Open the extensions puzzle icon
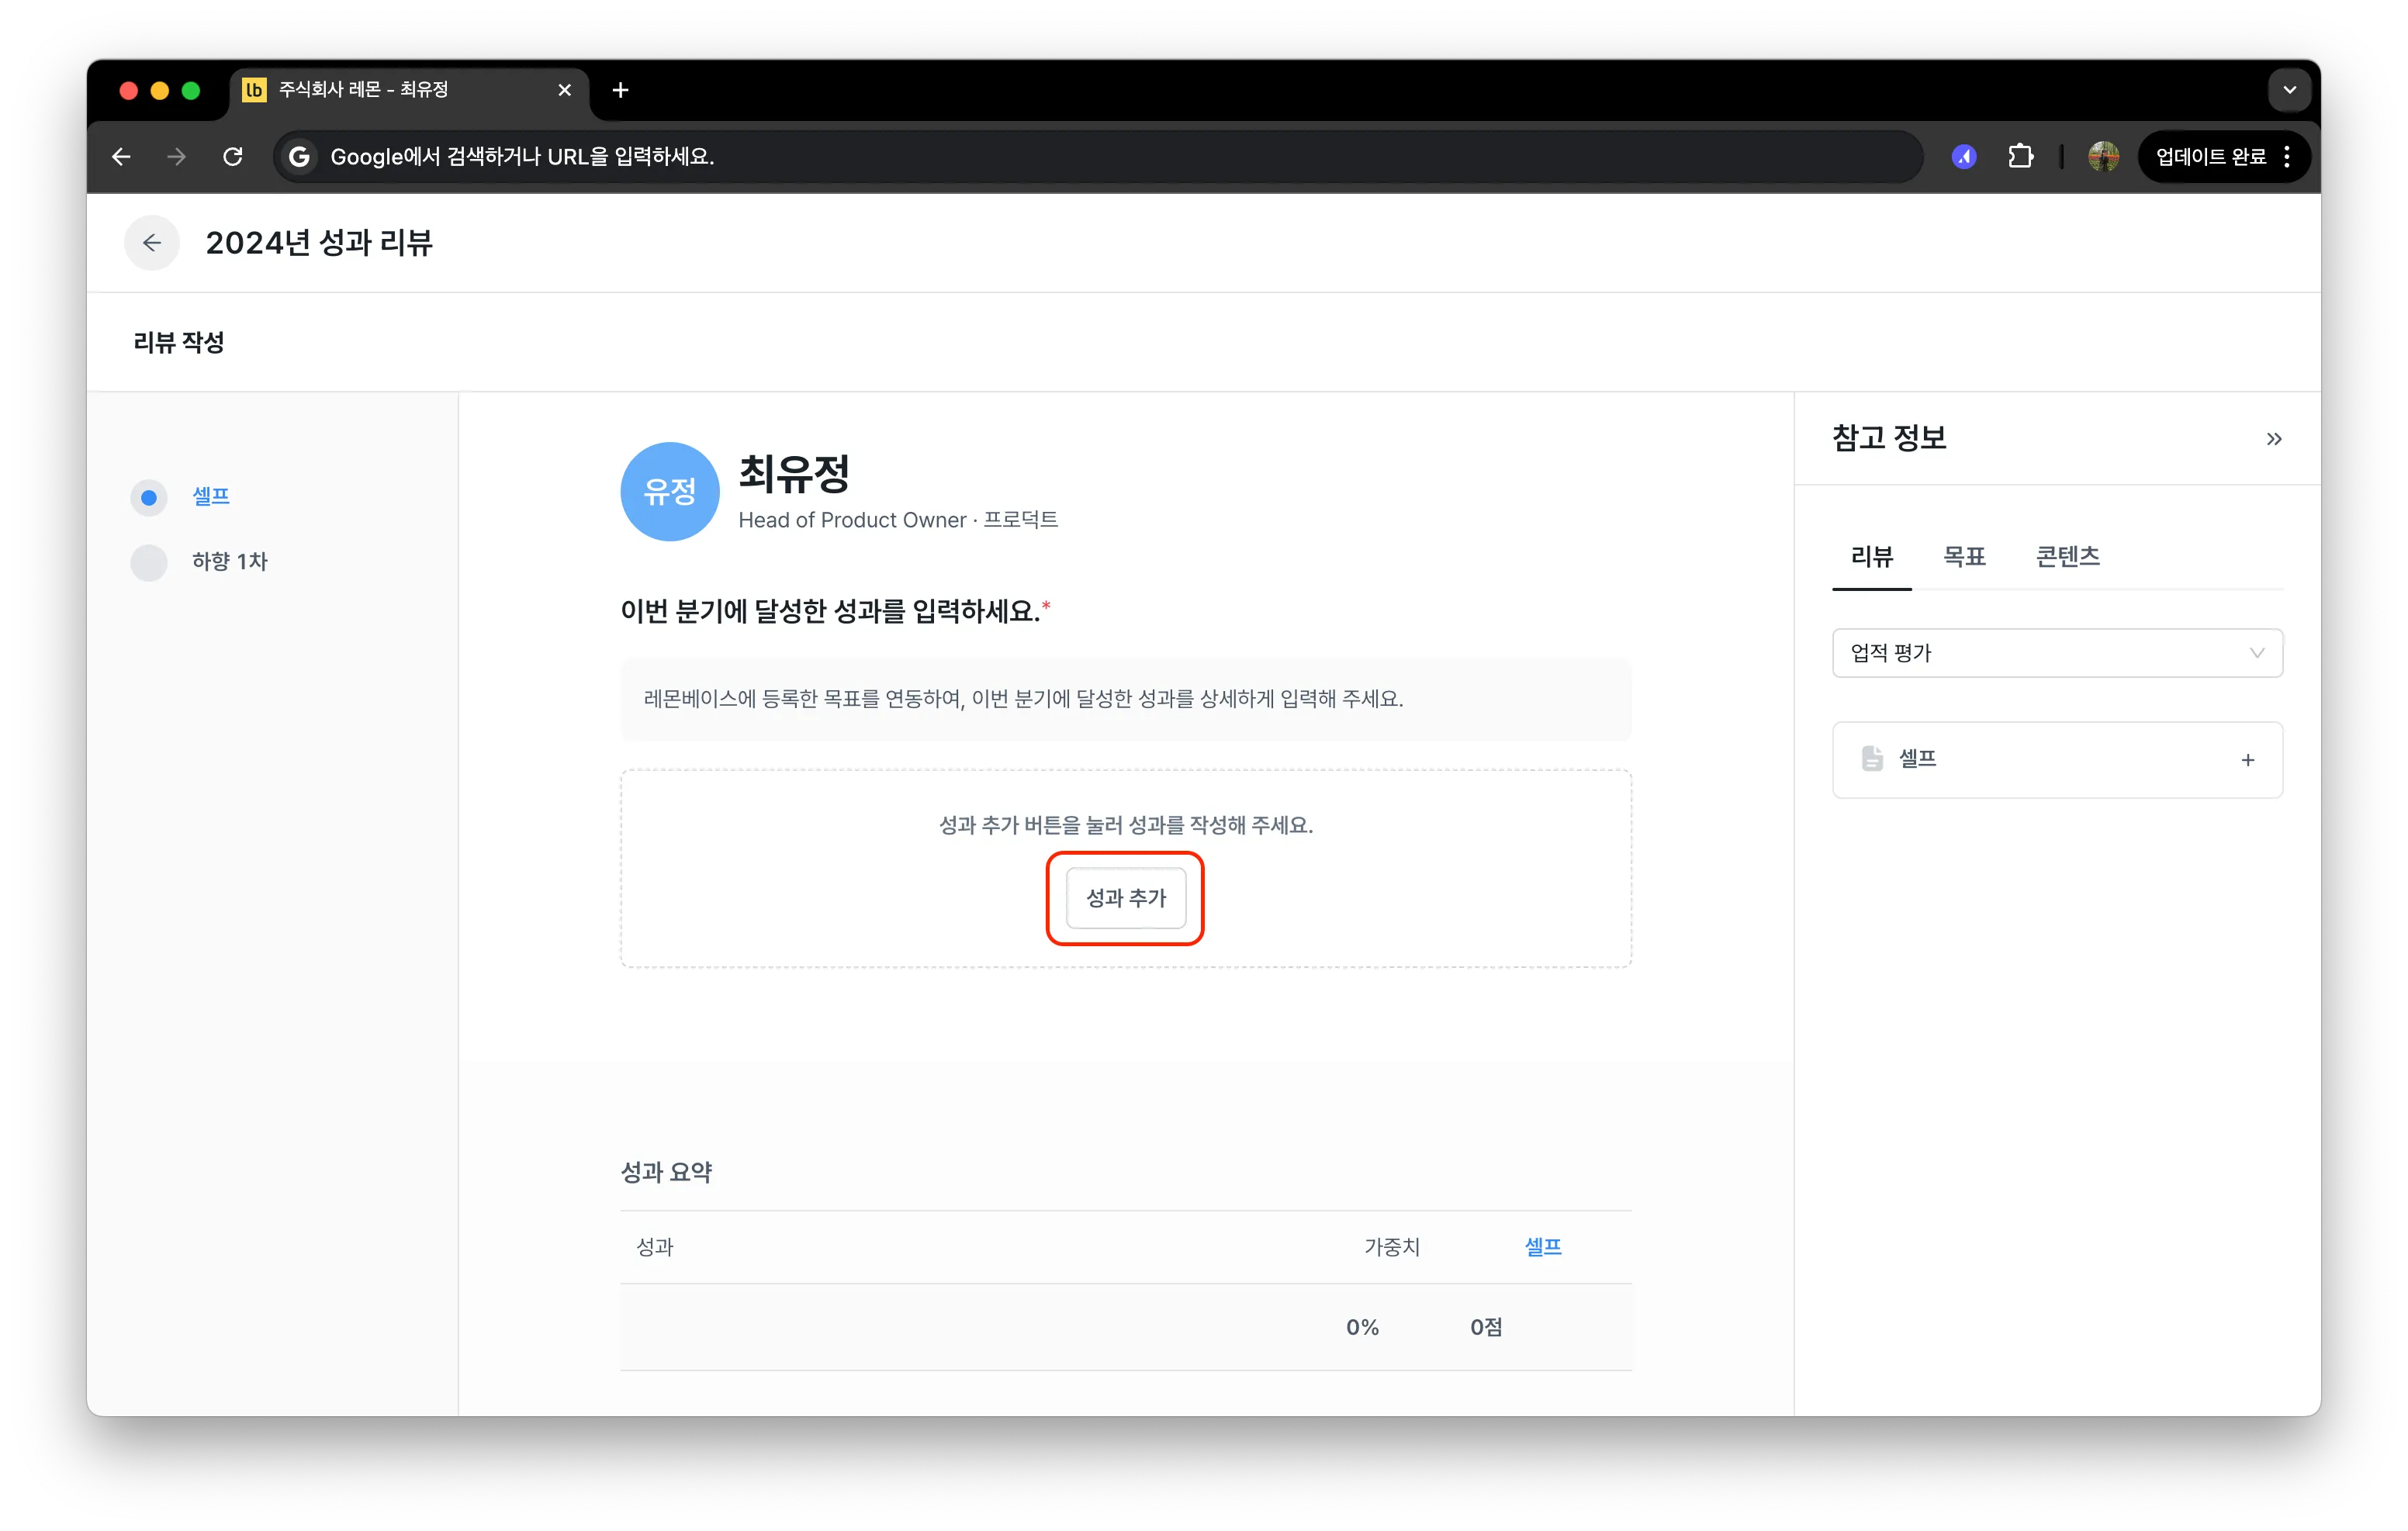 [2020, 157]
